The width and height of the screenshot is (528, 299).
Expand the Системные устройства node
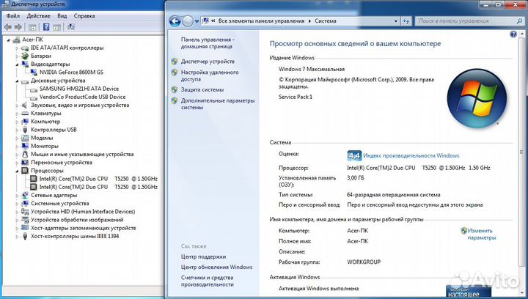17,204
